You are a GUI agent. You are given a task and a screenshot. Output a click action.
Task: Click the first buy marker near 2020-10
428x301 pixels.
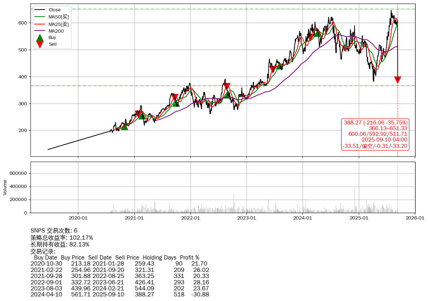point(124,126)
